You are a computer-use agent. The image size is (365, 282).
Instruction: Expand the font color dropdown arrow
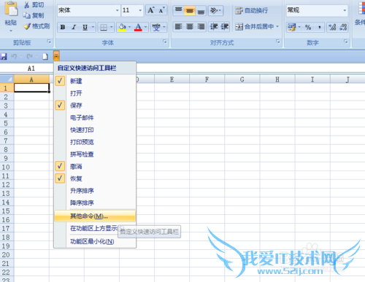tap(145, 27)
